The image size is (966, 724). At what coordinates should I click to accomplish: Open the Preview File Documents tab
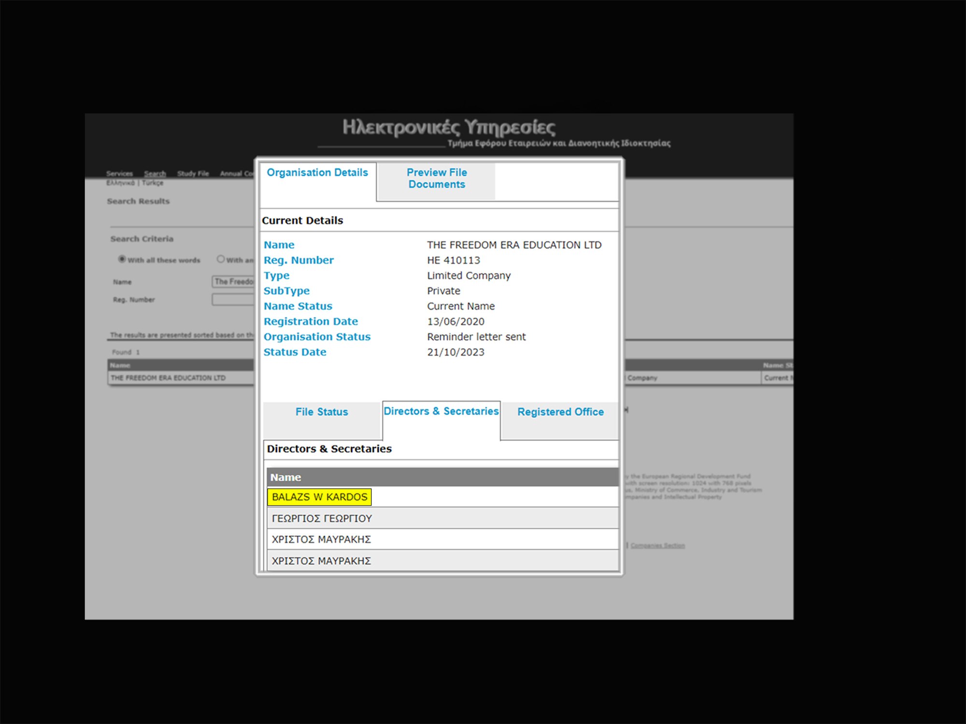436,179
